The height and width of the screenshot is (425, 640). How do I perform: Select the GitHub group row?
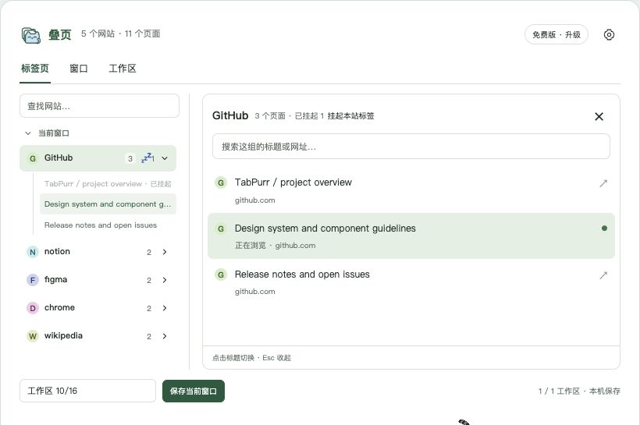98,158
